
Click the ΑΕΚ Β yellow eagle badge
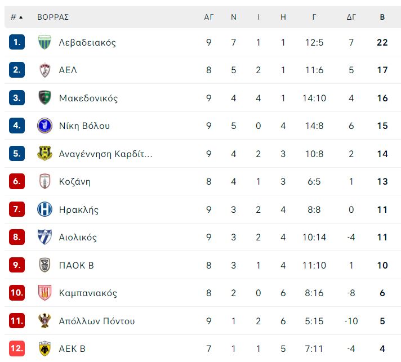[44, 348]
